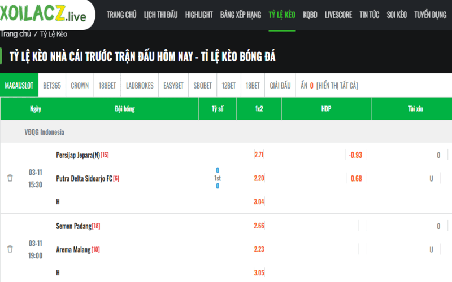This screenshot has height=282, width=452.
Task: Click HIỂN THỊ TẤT CẢ to show all
Action: pos(337,86)
